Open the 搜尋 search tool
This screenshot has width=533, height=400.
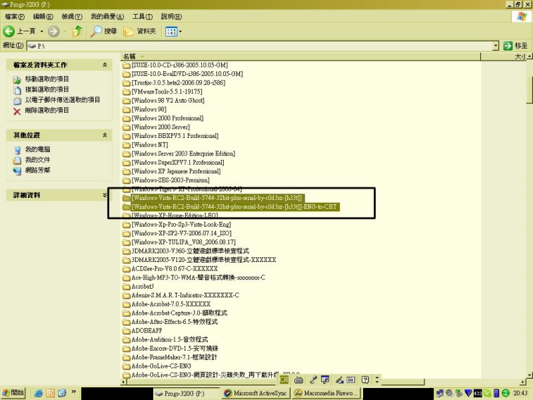point(104,31)
